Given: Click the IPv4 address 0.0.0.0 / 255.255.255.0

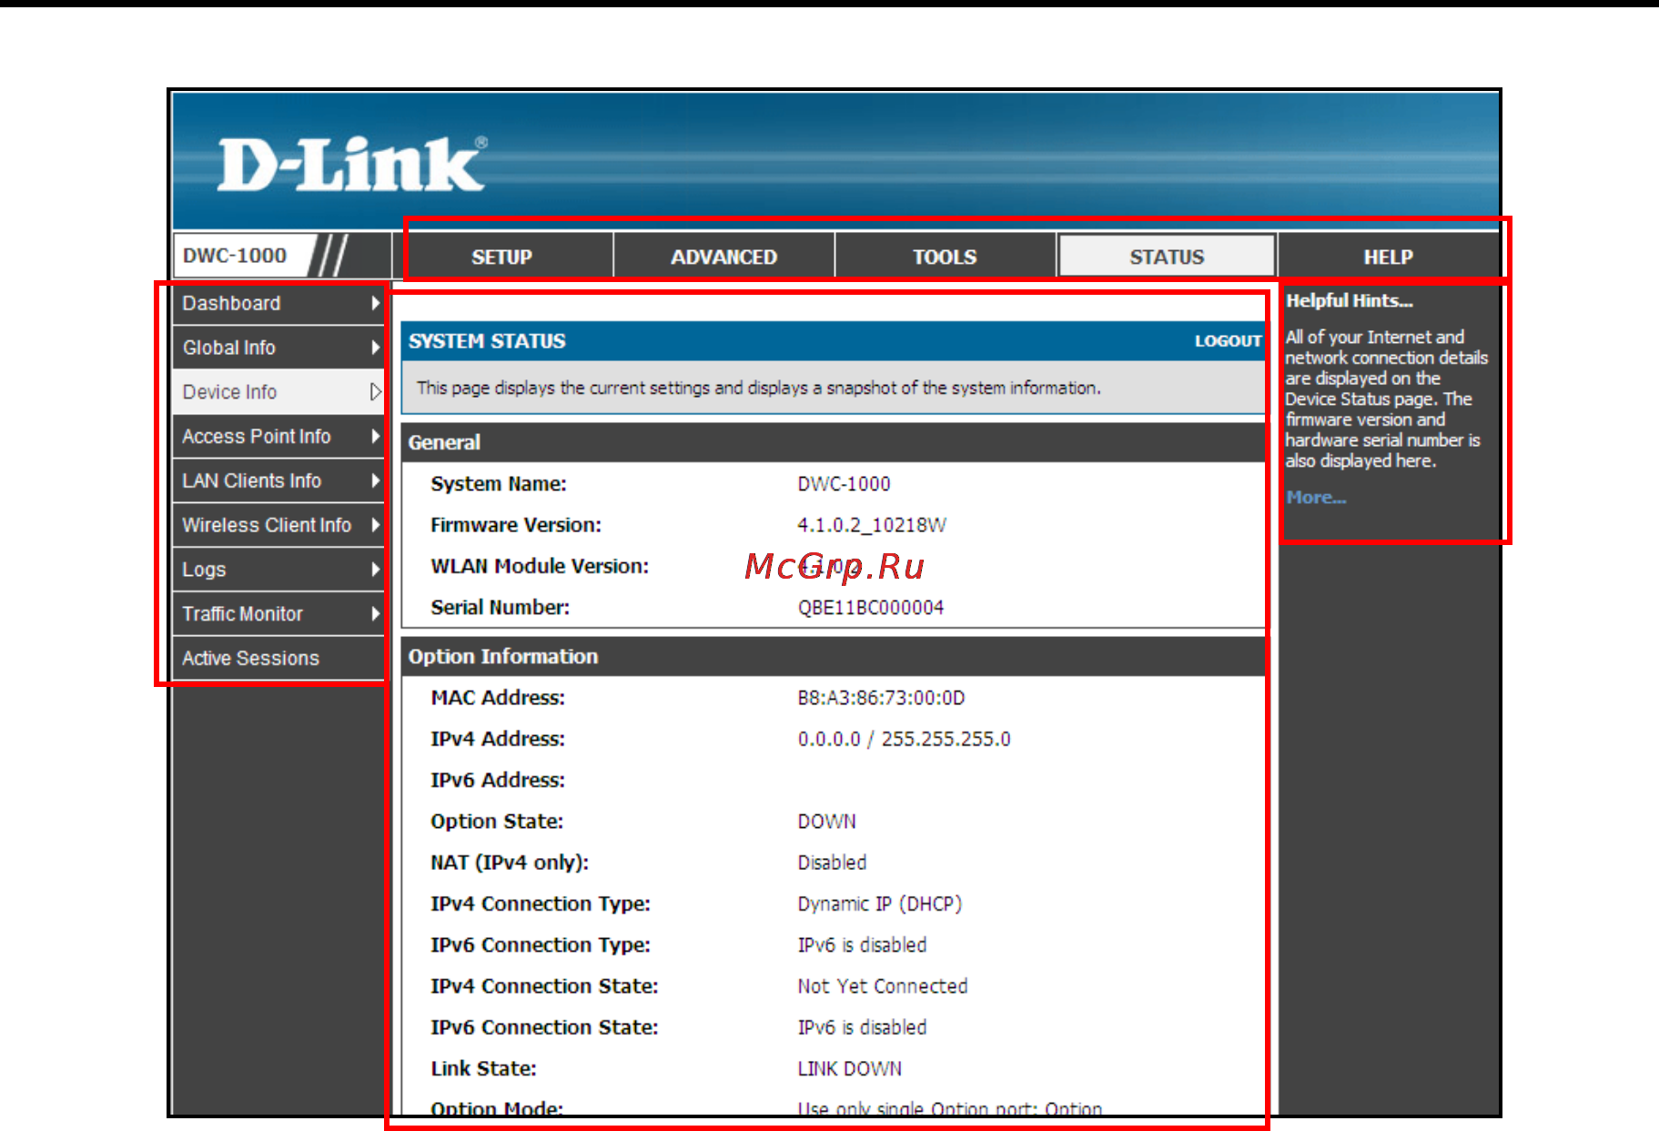Looking at the screenshot, I should (904, 739).
